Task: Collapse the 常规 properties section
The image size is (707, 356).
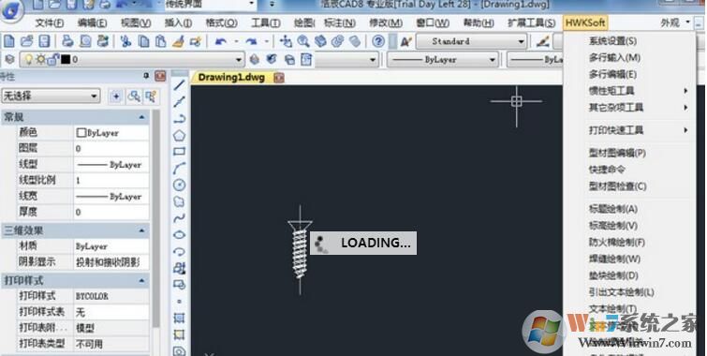Action: [x=142, y=117]
